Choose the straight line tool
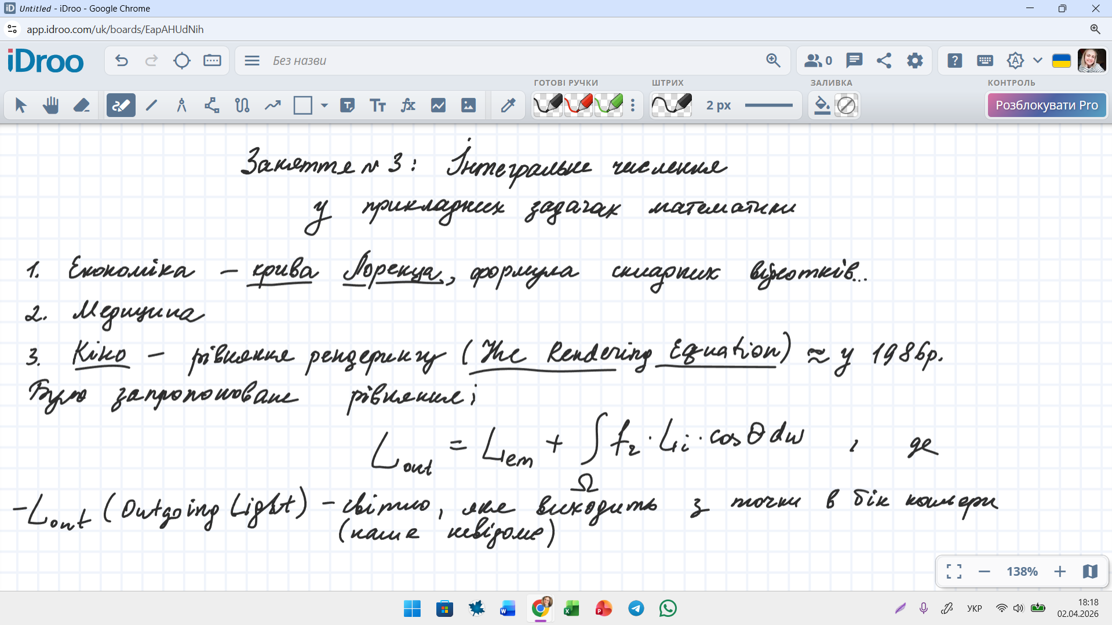The image size is (1112, 625). pyautogui.click(x=151, y=105)
